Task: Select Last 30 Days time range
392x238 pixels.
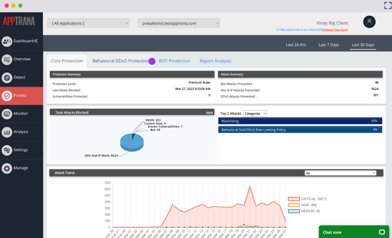Action: [x=363, y=45]
